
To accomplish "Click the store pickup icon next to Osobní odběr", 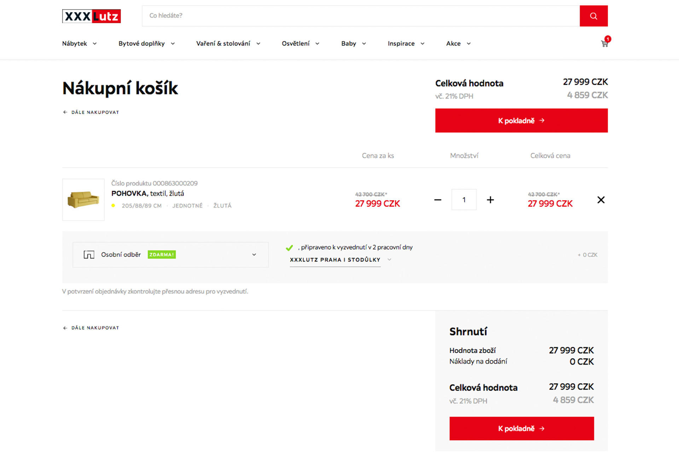I will click(89, 254).
